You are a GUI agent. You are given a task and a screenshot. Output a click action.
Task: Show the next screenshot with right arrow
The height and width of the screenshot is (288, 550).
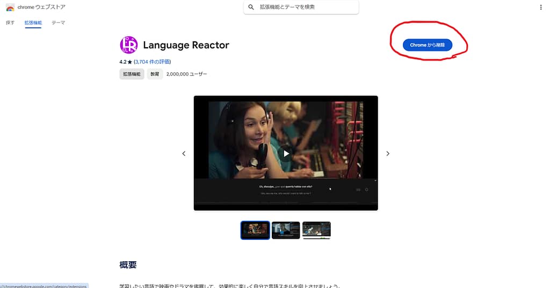point(388,154)
